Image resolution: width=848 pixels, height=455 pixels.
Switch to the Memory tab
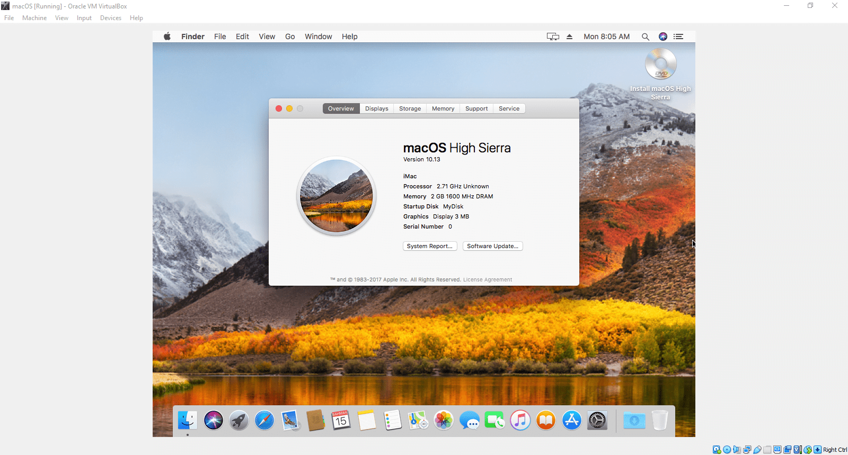[x=443, y=108]
